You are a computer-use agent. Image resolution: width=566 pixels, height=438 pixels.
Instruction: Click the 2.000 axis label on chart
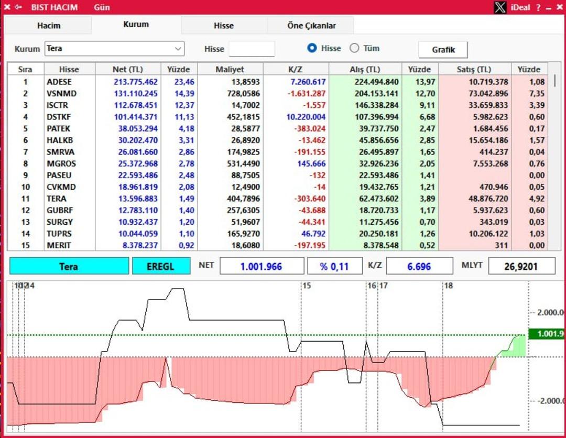tap(550, 312)
